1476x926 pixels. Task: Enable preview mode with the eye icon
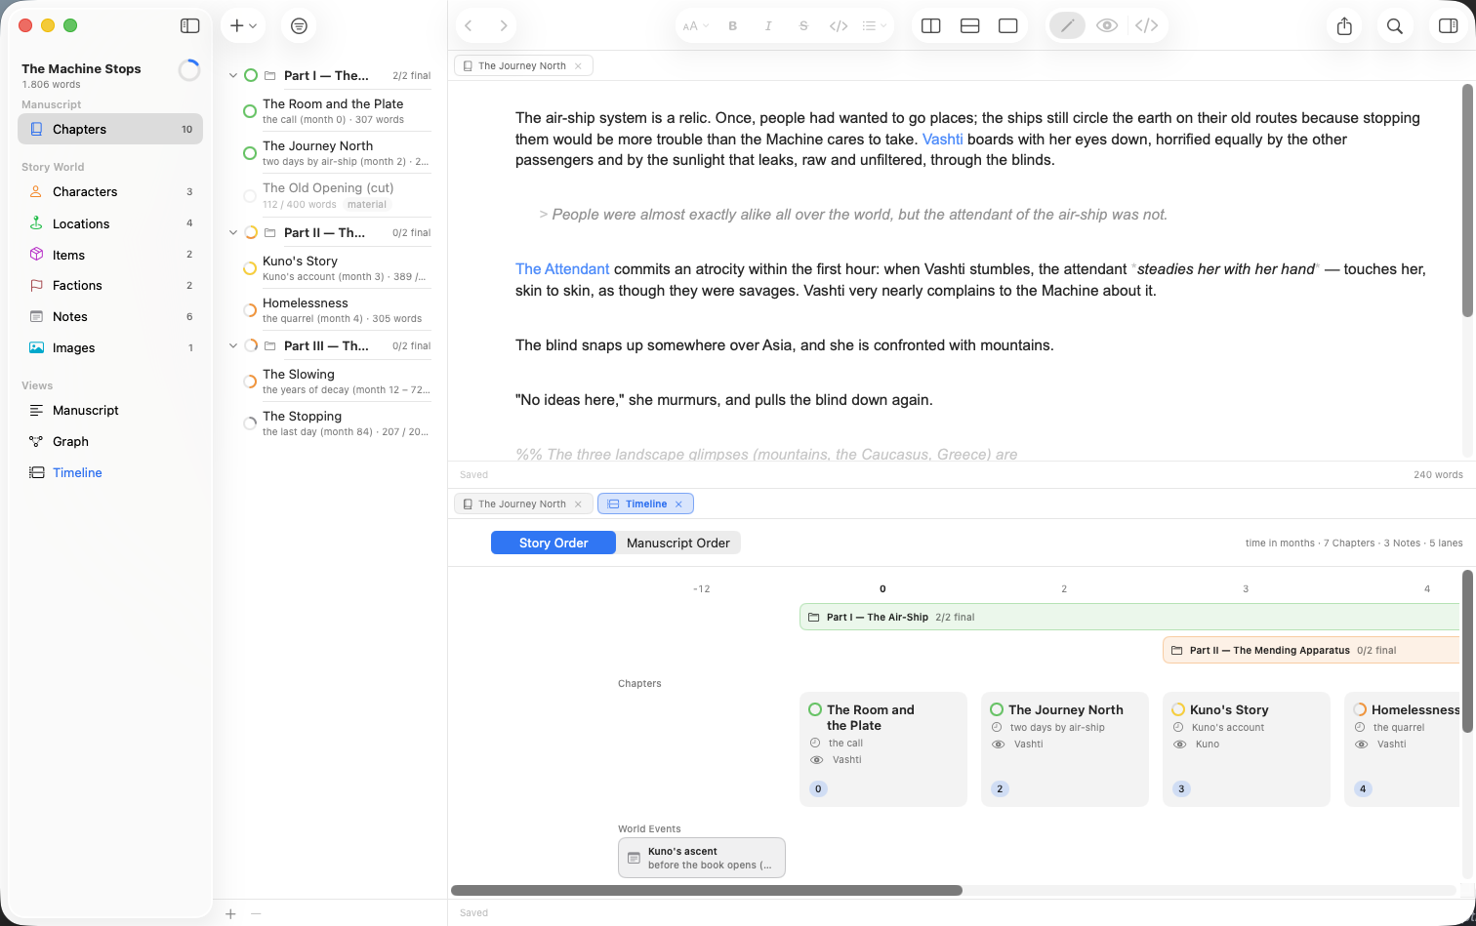coord(1107,26)
